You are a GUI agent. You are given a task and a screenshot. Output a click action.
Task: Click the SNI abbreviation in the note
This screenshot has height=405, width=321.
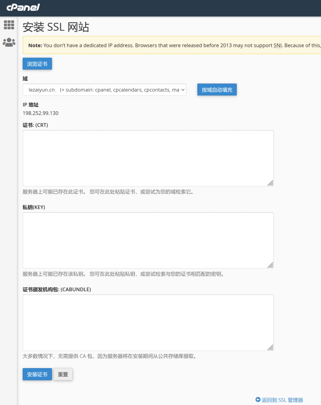coord(278,45)
